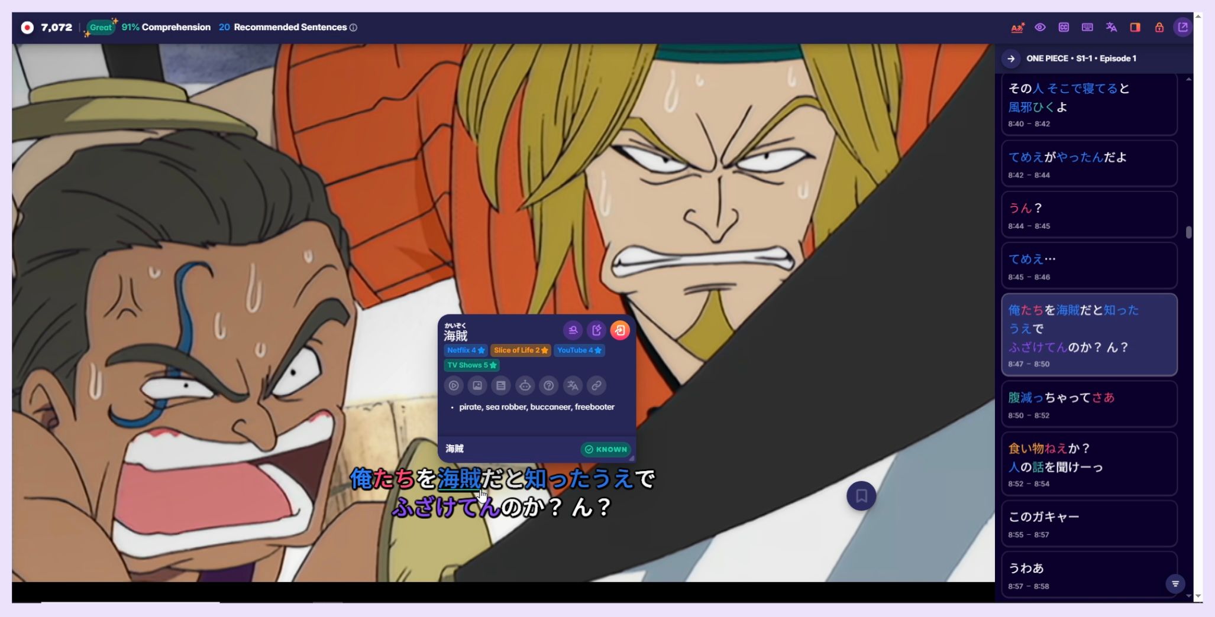Open the keyboard shortcuts icon

[1088, 27]
